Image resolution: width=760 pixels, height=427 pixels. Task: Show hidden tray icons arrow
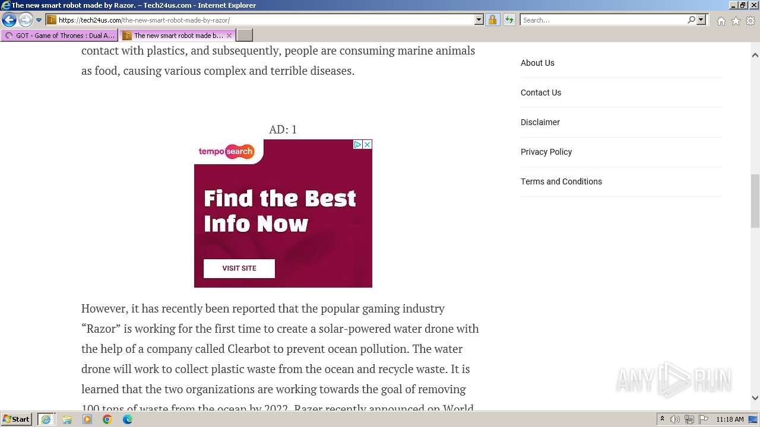coord(662,419)
